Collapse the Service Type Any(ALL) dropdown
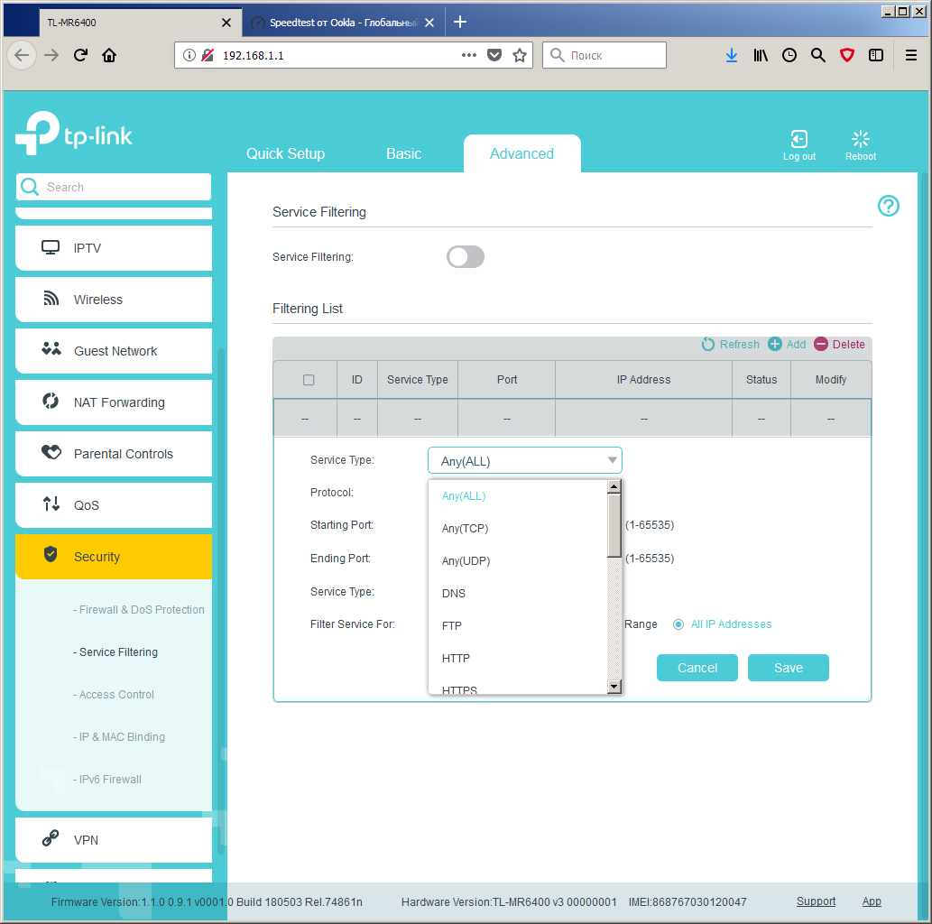The height and width of the screenshot is (924, 932). tap(525, 461)
